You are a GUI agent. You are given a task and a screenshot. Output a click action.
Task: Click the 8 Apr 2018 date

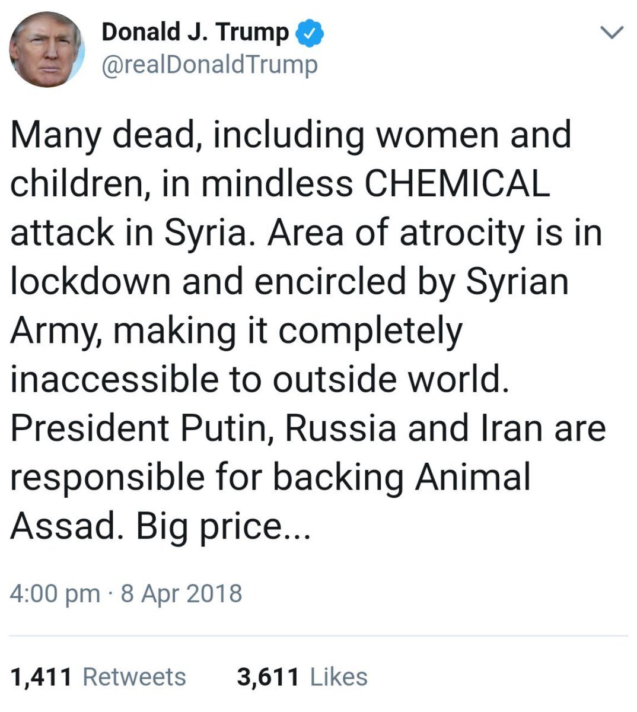coord(181,593)
